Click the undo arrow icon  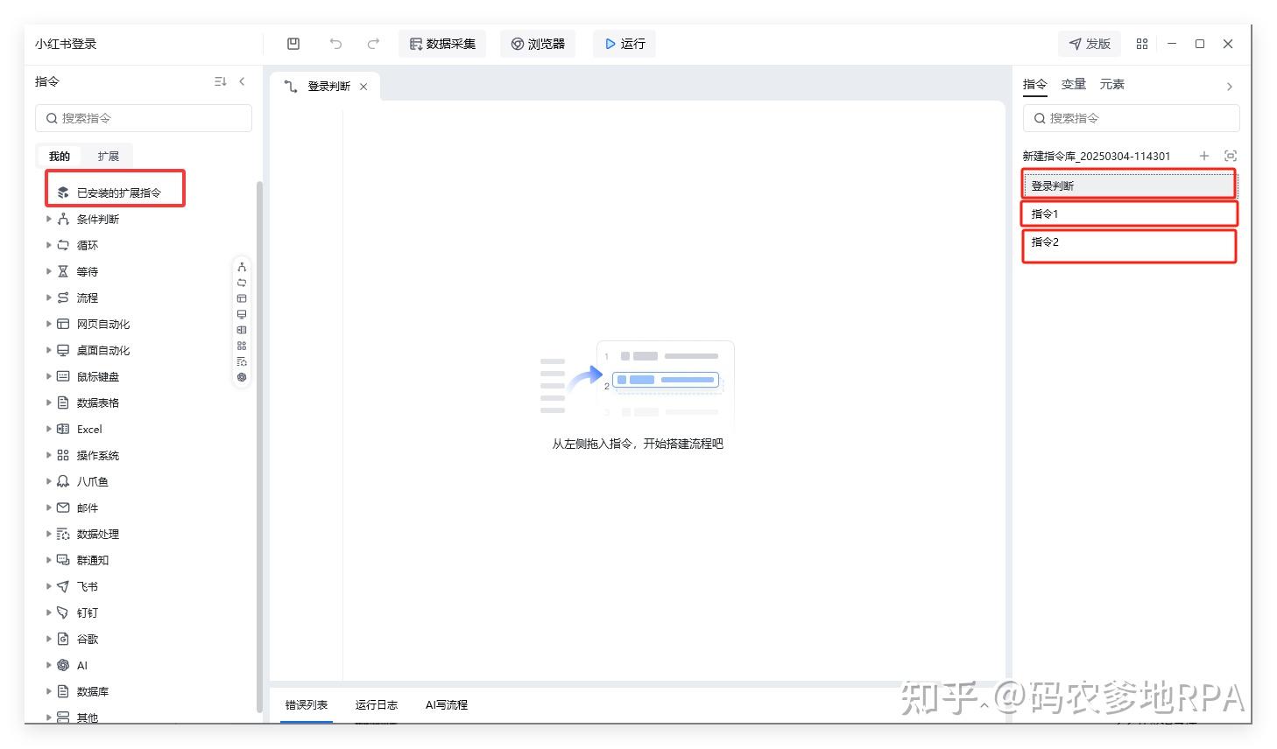tap(335, 43)
